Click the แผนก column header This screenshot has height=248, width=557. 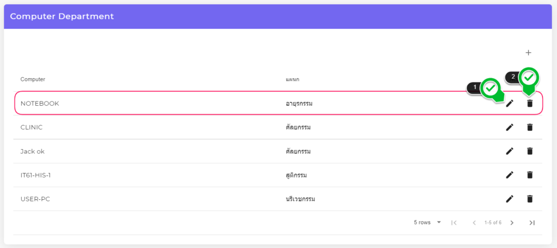point(293,79)
